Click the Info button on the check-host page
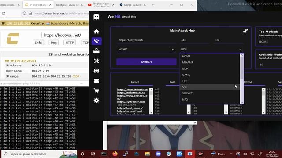The height and width of the screenshot is (158, 282). point(38,43)
